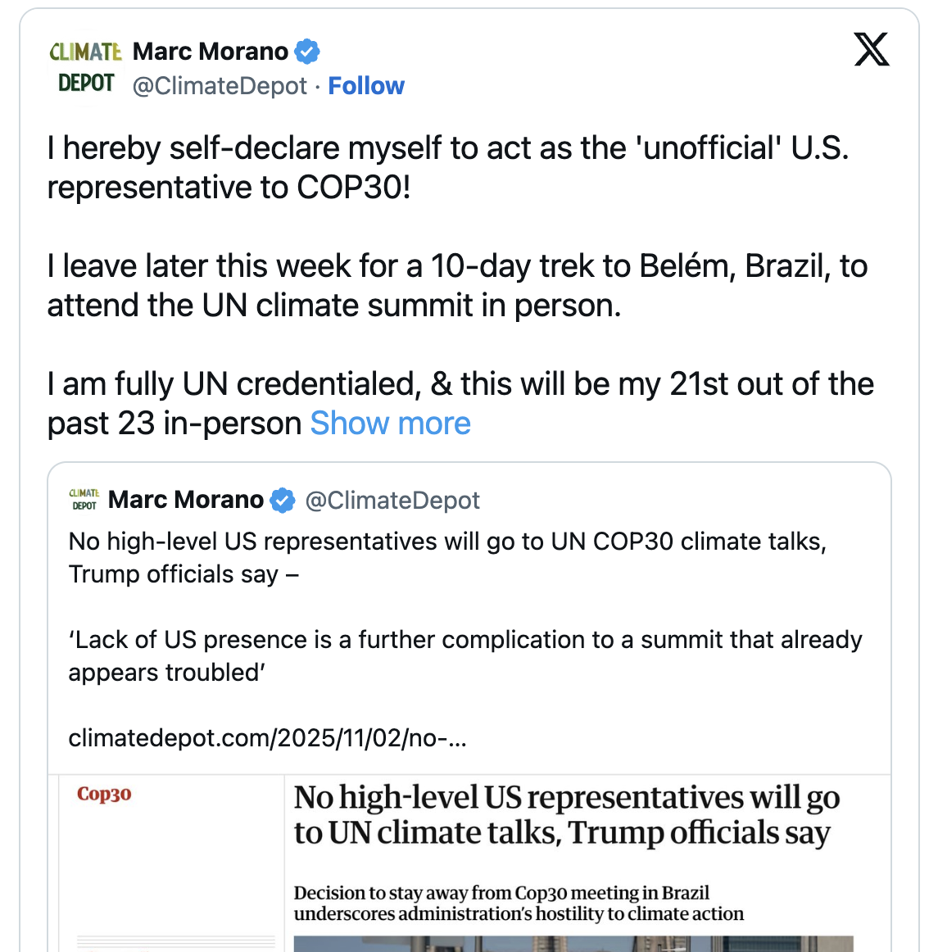The height and width of the screenshot is (952, 929).
Task: Click the @ClimateDepot handle in quoted tweet
Action: pyautogui.click(x=392, y=501)
